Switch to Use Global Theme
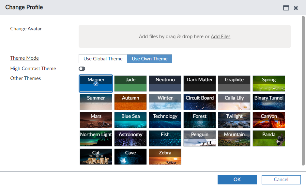The image size is (306, 188). coord(103,59)
